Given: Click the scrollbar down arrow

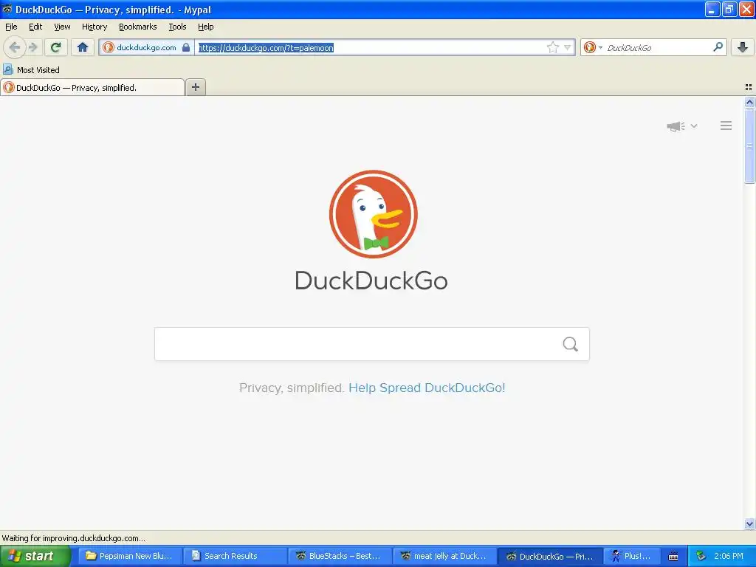Looking at the screenshot, I should coord(749,523).
